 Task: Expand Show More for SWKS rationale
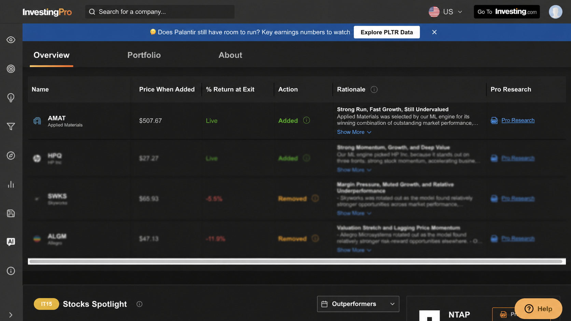[x=354, y=213]
